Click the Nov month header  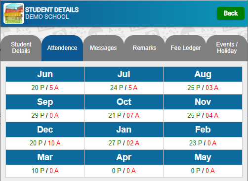[x=203, y=102]
